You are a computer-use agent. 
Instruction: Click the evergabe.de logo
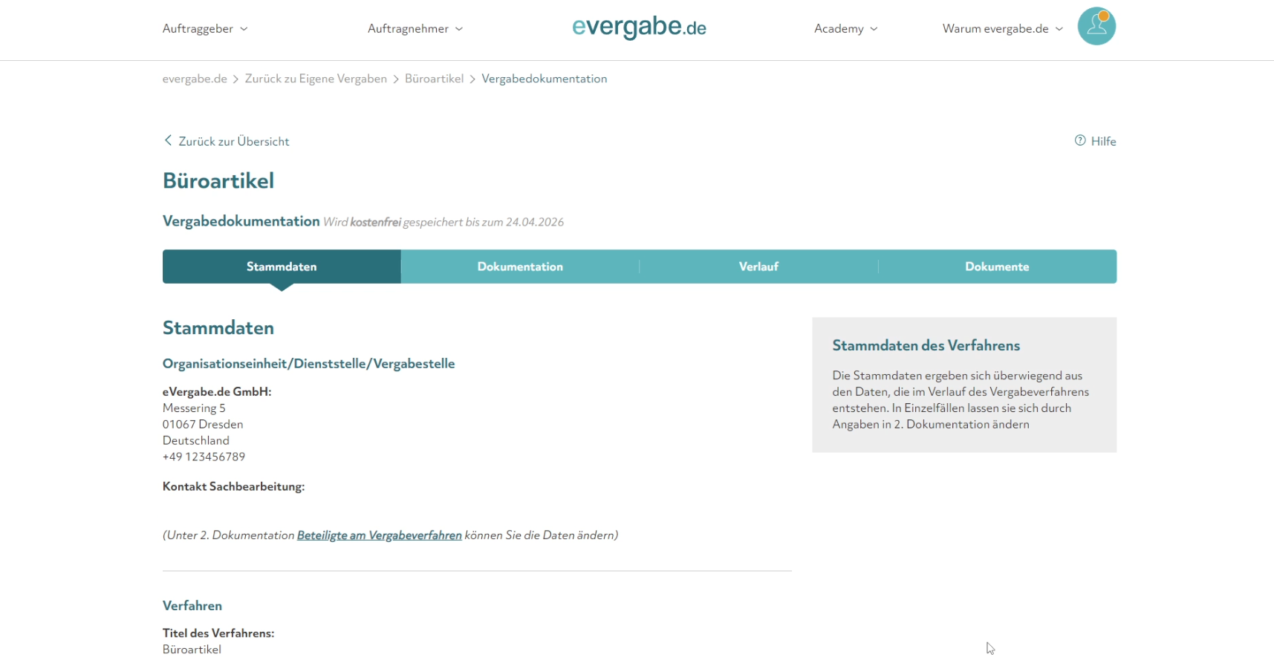(x=639, y=27)
